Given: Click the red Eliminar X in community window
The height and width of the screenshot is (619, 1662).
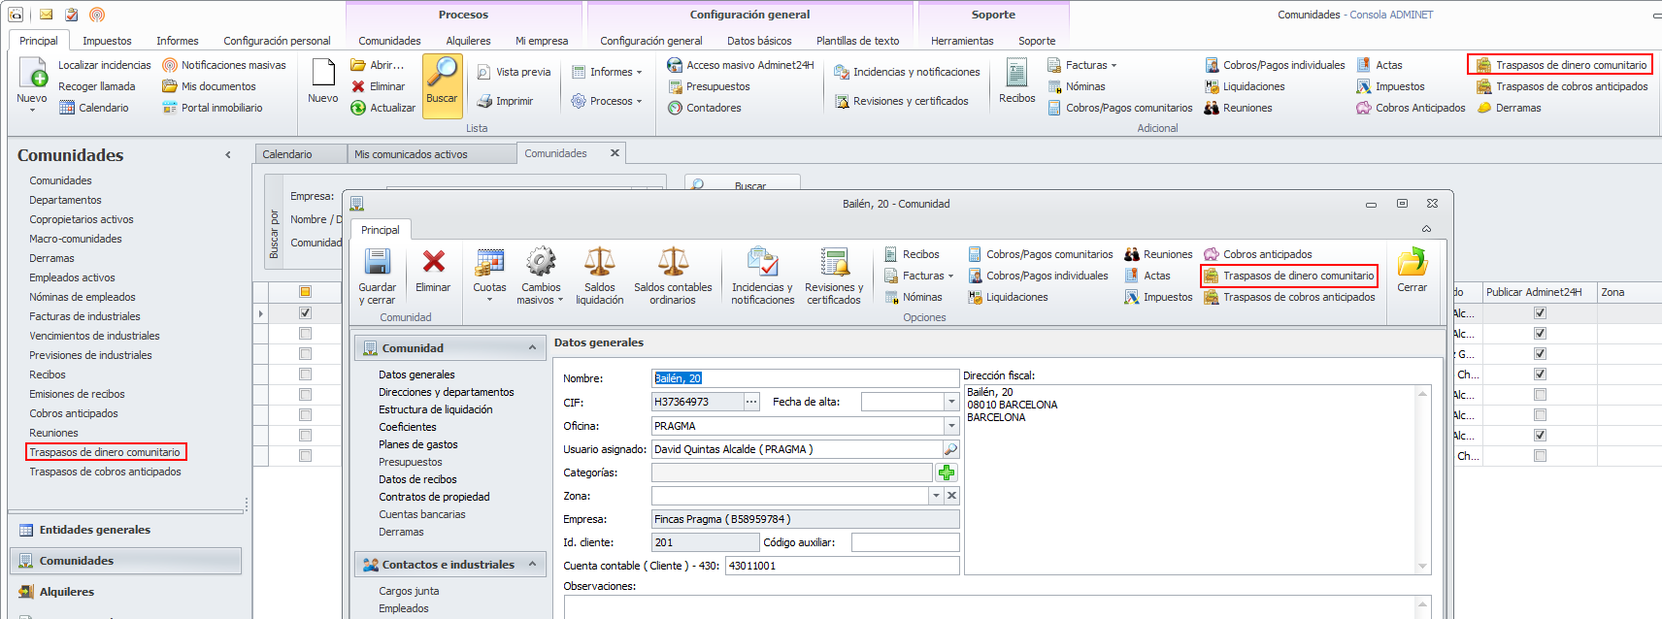Looking at the screenshot, I should coord(433,262).
